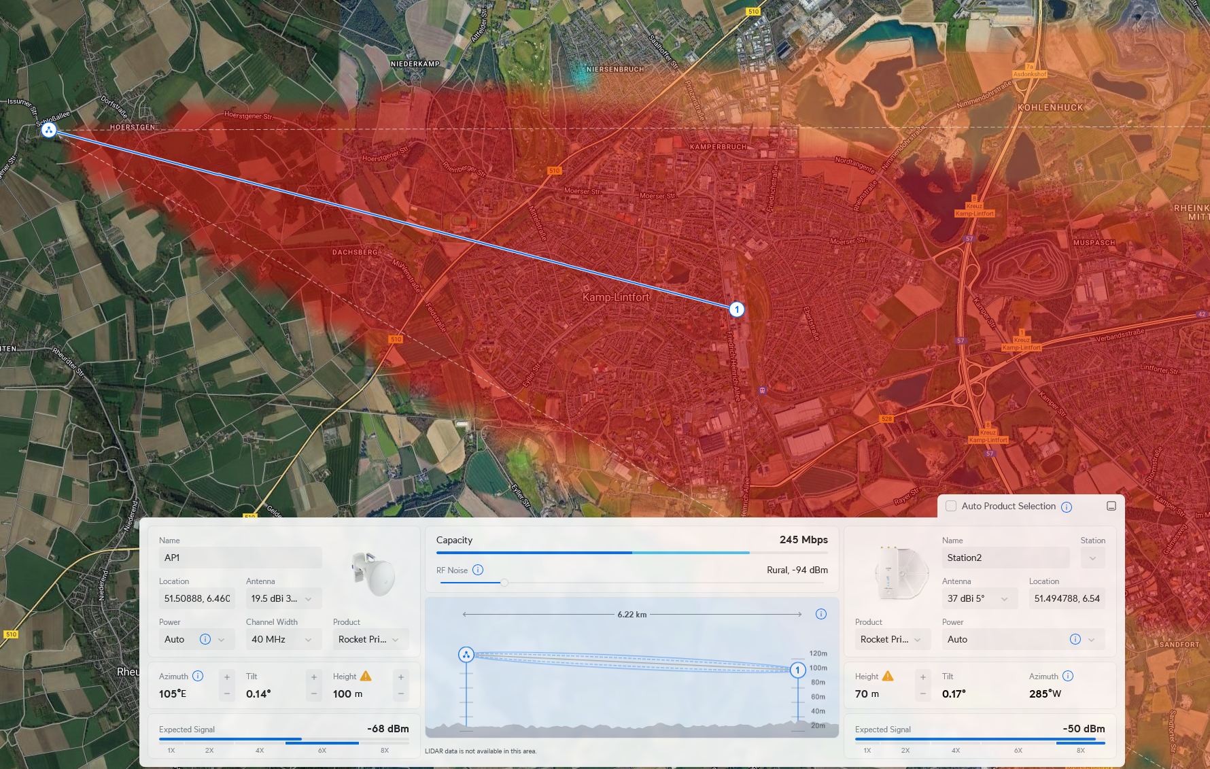This screenshot has width=1210, height=769.
Task: Show info for Auto Product Selection
Action: (1067, 507)
